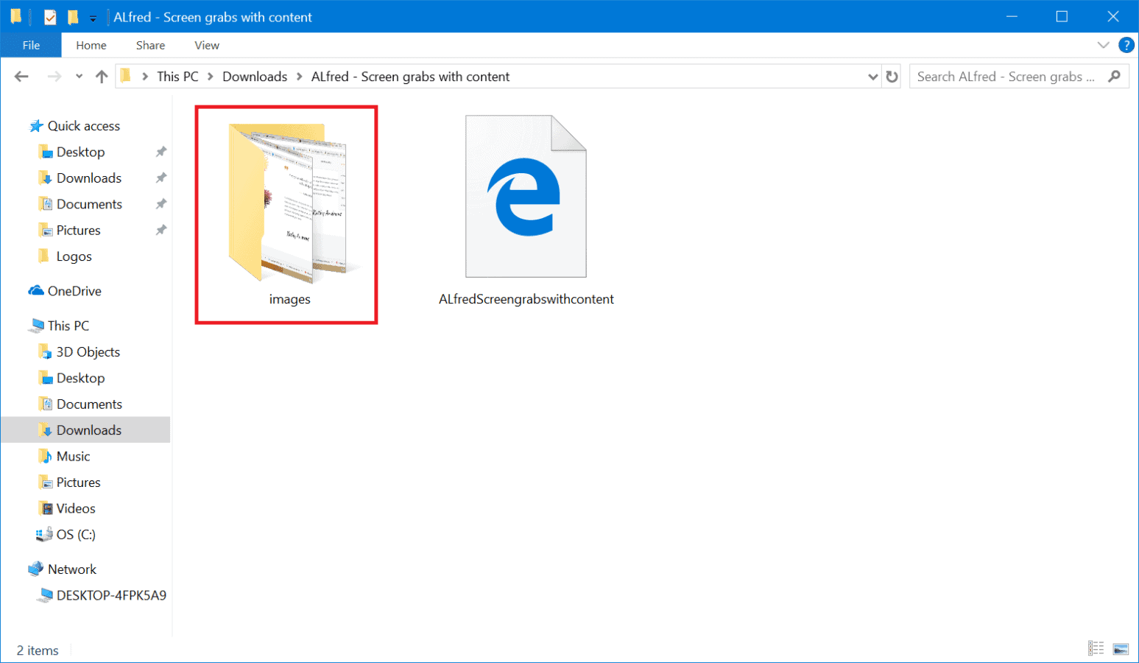
Task: Click the refresh icon beside the address bar
Action: click(x=892, y=76)
